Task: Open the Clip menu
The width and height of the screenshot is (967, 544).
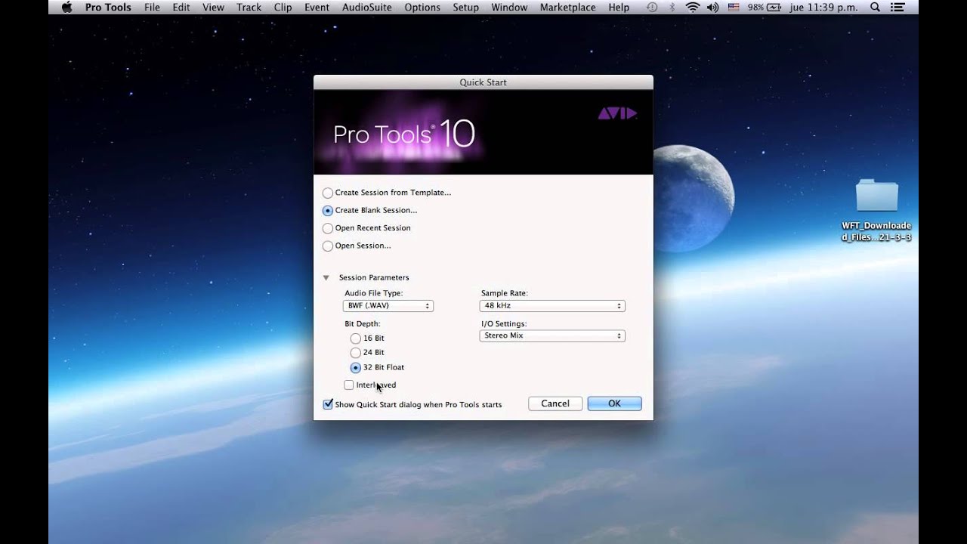Action: (x=283, y=7)
